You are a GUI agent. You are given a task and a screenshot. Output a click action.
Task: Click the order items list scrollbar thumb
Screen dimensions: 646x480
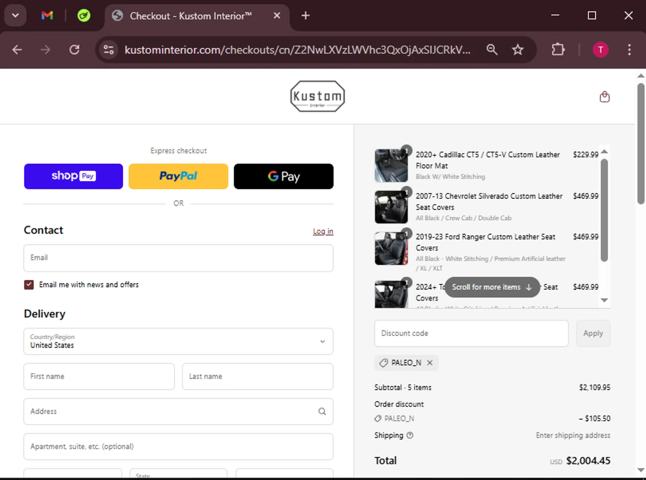[x=604, y=210]
